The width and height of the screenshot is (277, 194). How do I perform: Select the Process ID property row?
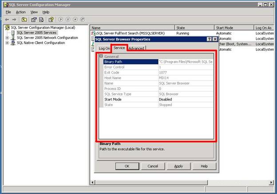158,89
